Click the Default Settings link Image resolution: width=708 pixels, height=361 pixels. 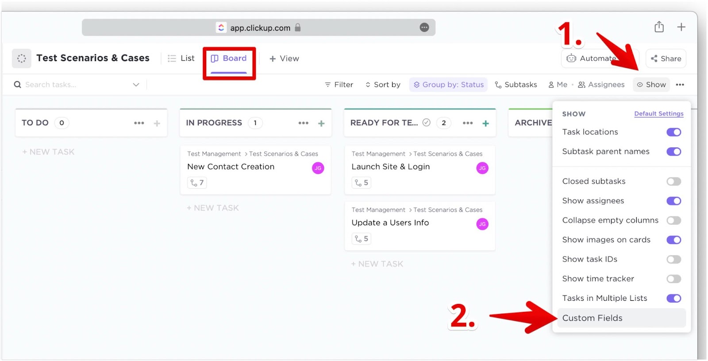point(658,114)
